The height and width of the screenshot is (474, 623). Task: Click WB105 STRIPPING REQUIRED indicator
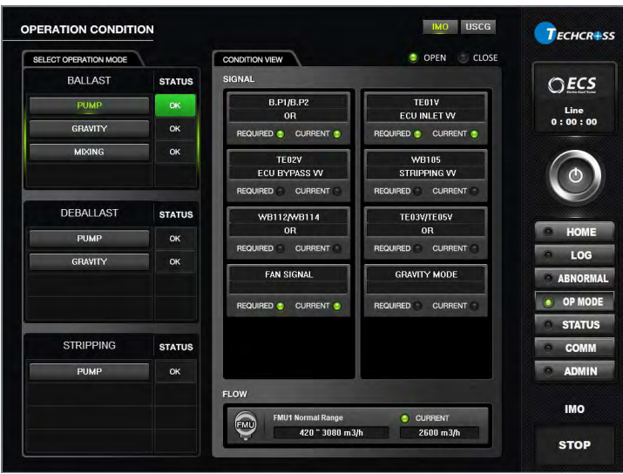[417, 191]
